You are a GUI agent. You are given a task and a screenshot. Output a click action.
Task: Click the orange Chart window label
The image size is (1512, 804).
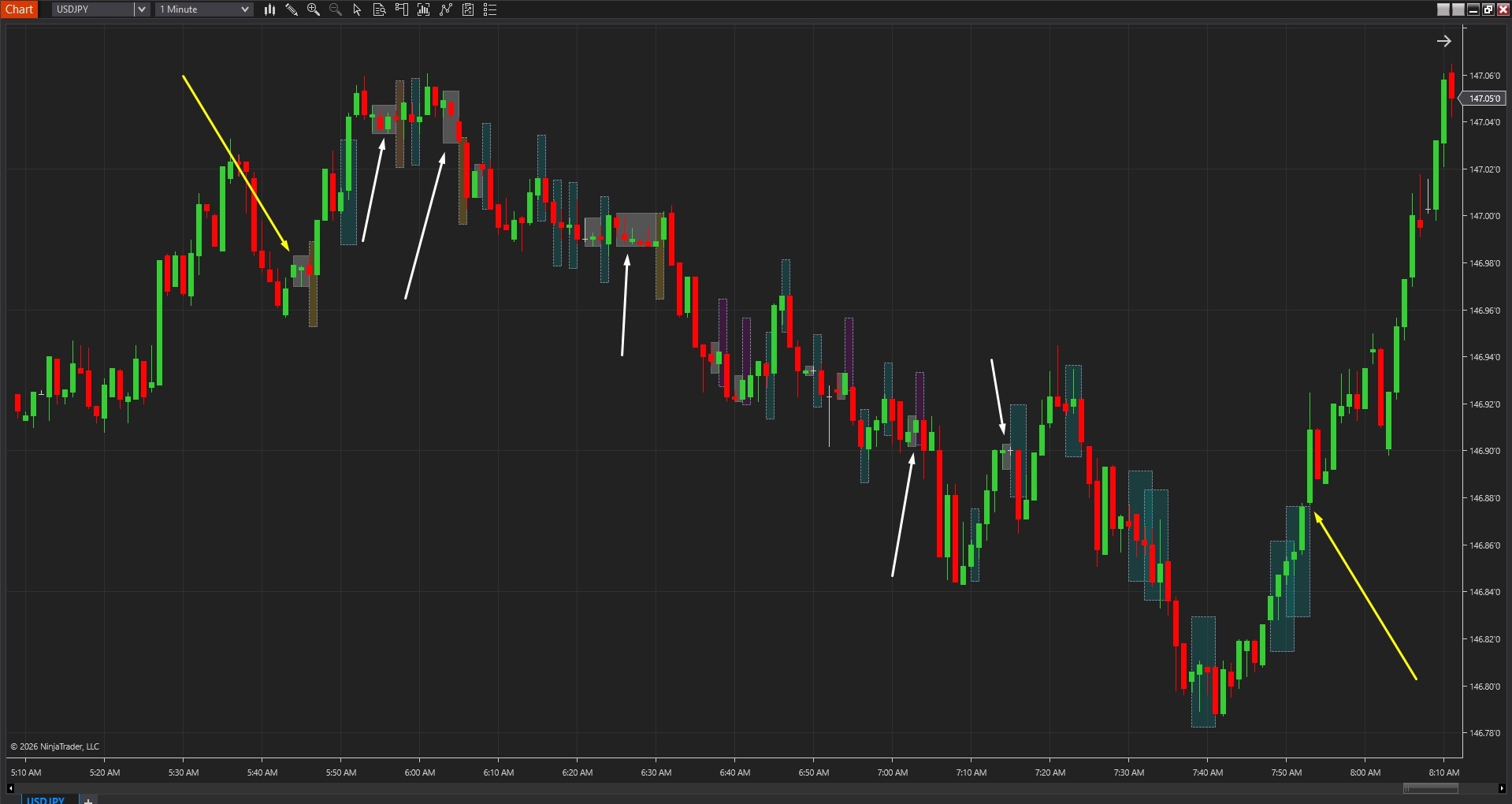point(20,9)
